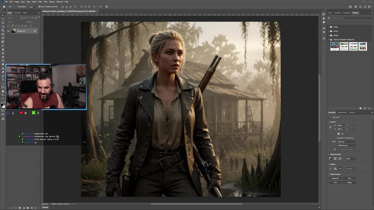374x210 pixels.
Task: Collapse the Canvas section
Action: click(x=328, y=122)
